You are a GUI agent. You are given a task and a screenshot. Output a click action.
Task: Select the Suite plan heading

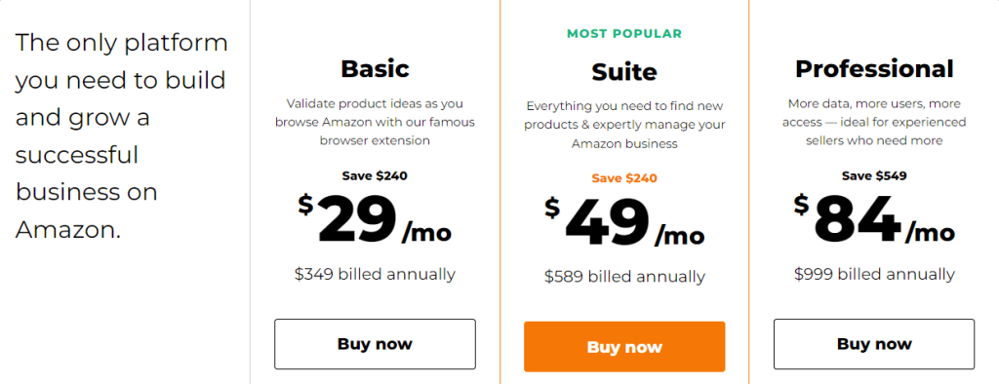coord(624,72)
